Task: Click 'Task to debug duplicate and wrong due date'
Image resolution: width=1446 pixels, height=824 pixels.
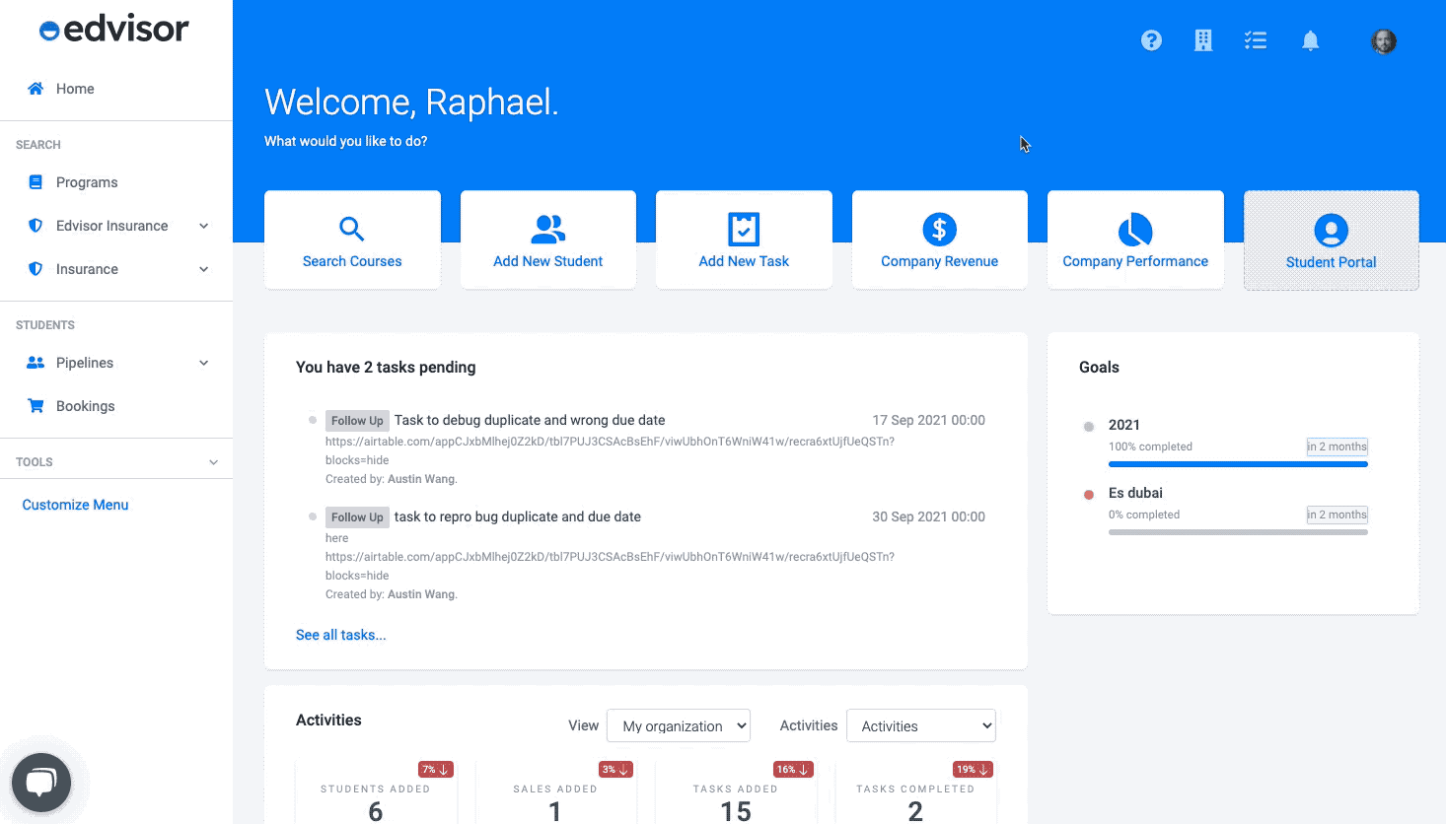Action: pos(530,420)
